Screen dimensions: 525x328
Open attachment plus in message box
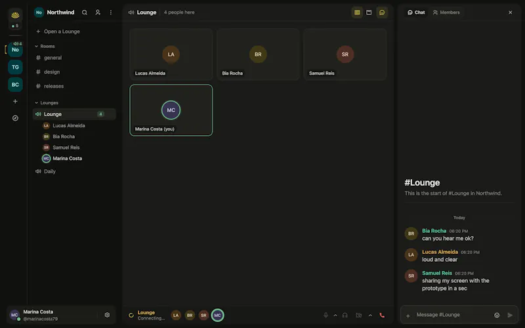click(x=408, y=316)
